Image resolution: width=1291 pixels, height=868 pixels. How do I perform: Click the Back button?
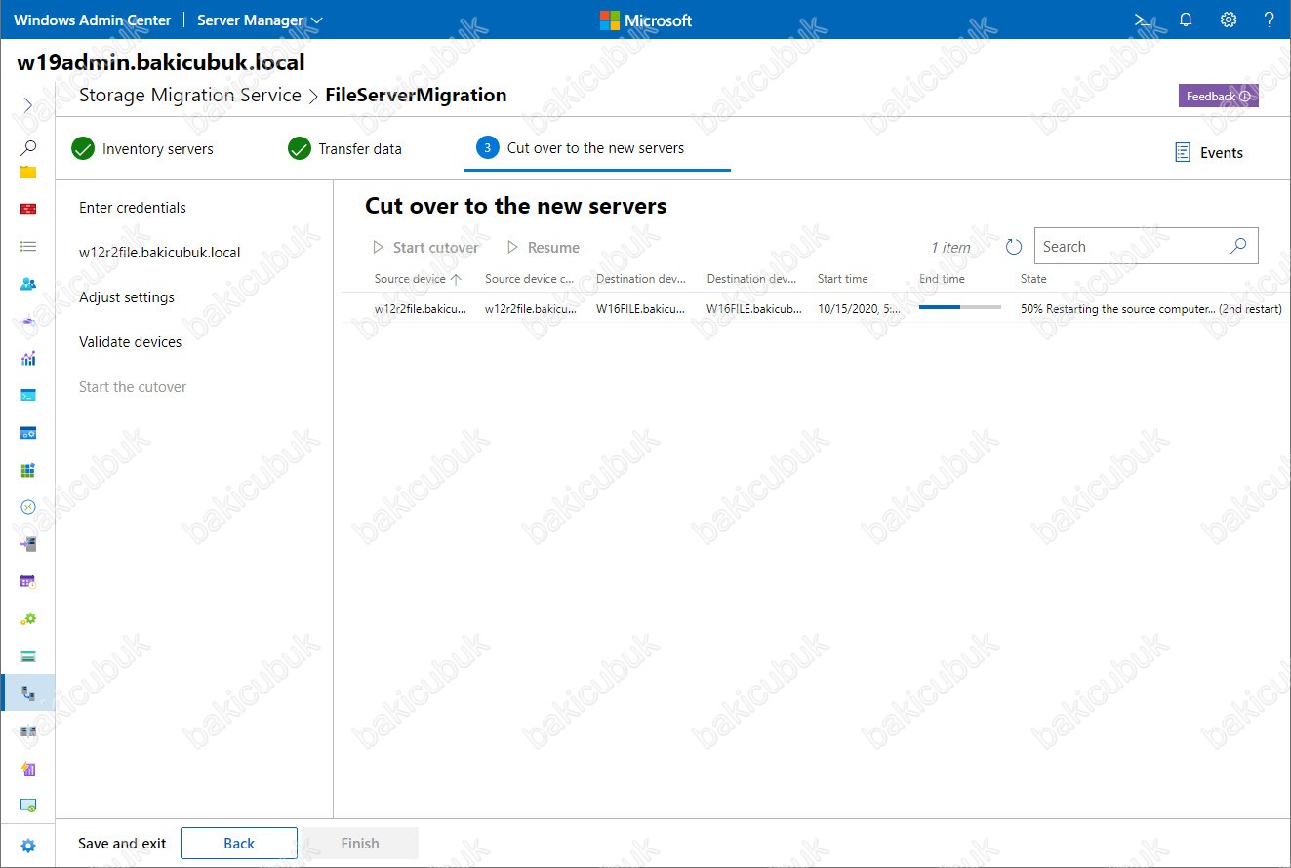239,844
